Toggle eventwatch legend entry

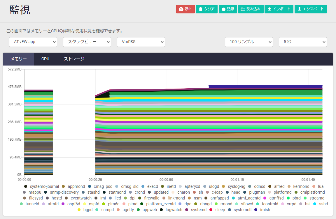click(x=78, y=198)
